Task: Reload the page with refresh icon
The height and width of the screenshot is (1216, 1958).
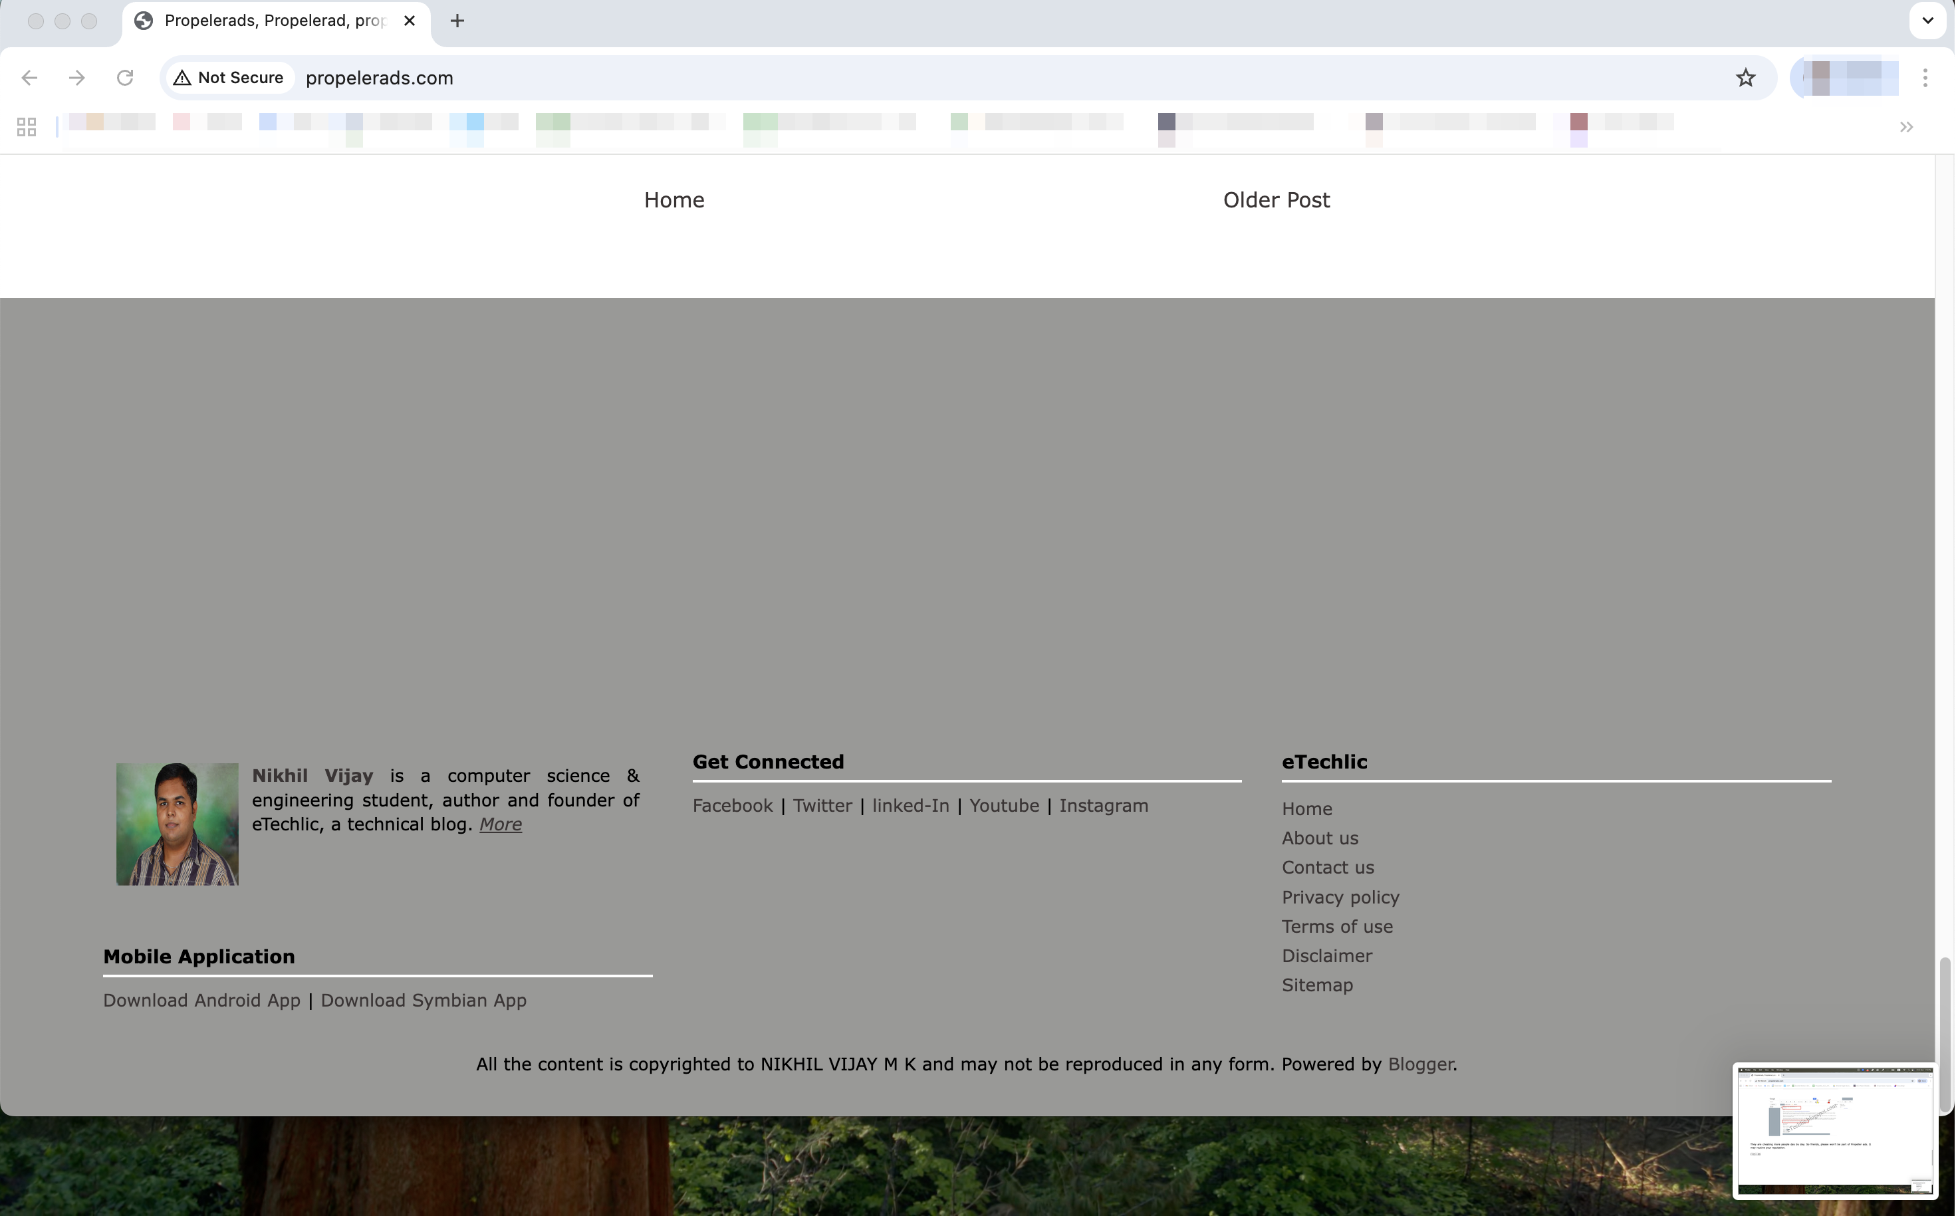Action: click(124, 78)
